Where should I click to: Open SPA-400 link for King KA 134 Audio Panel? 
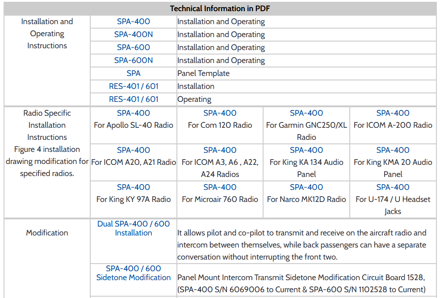306,150
